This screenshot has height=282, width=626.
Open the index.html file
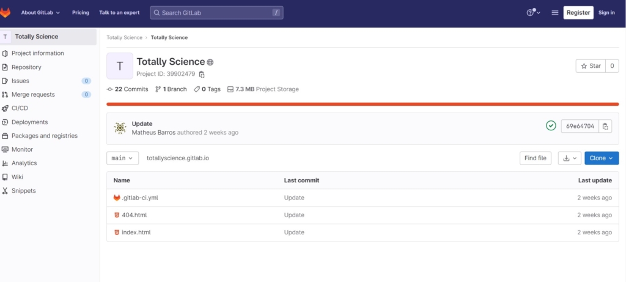pyautogui.click(x=136, y=232)
